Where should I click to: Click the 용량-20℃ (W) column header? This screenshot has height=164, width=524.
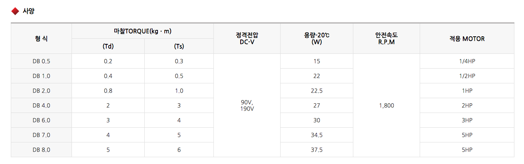click(x=317, y=39)
